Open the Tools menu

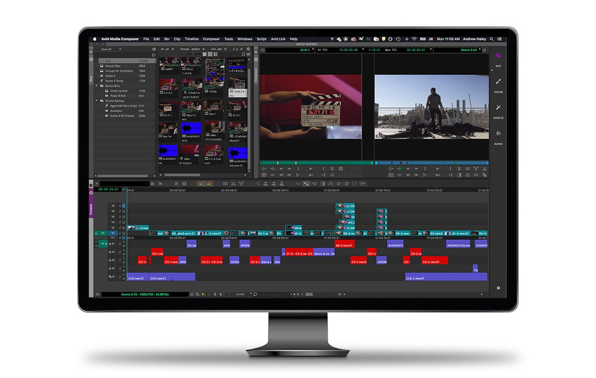click(x=228, y=39)
